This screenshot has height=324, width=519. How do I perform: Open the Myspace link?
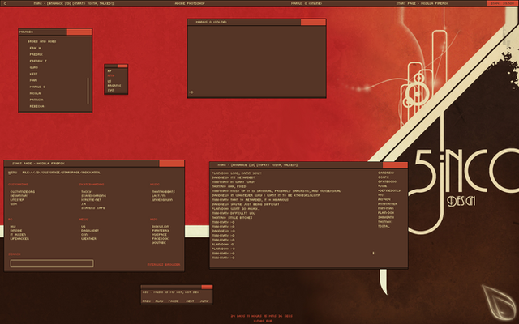tap(160, 235)
